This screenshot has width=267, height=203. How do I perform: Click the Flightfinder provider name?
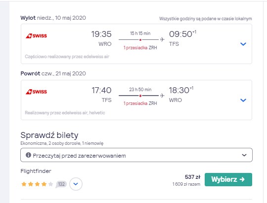(36, 171)
